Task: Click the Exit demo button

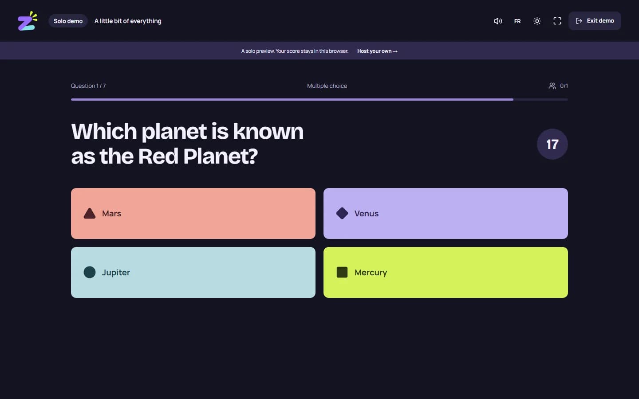Action: [595, 21]
